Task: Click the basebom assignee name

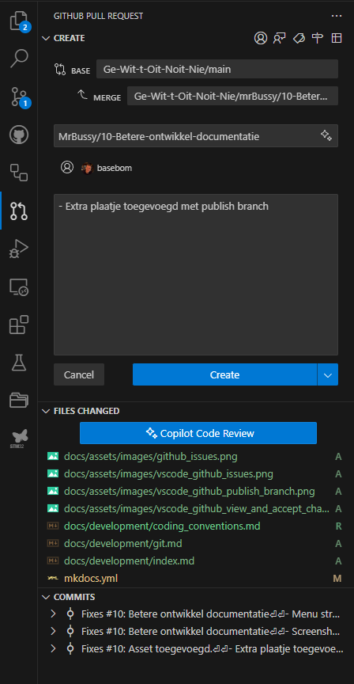Action: point(115,168)
